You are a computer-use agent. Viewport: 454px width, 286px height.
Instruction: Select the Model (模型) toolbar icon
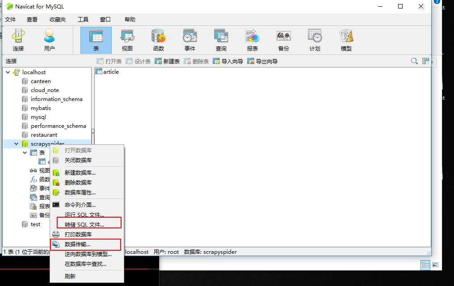pyautogui.click(x=346, y=40)
